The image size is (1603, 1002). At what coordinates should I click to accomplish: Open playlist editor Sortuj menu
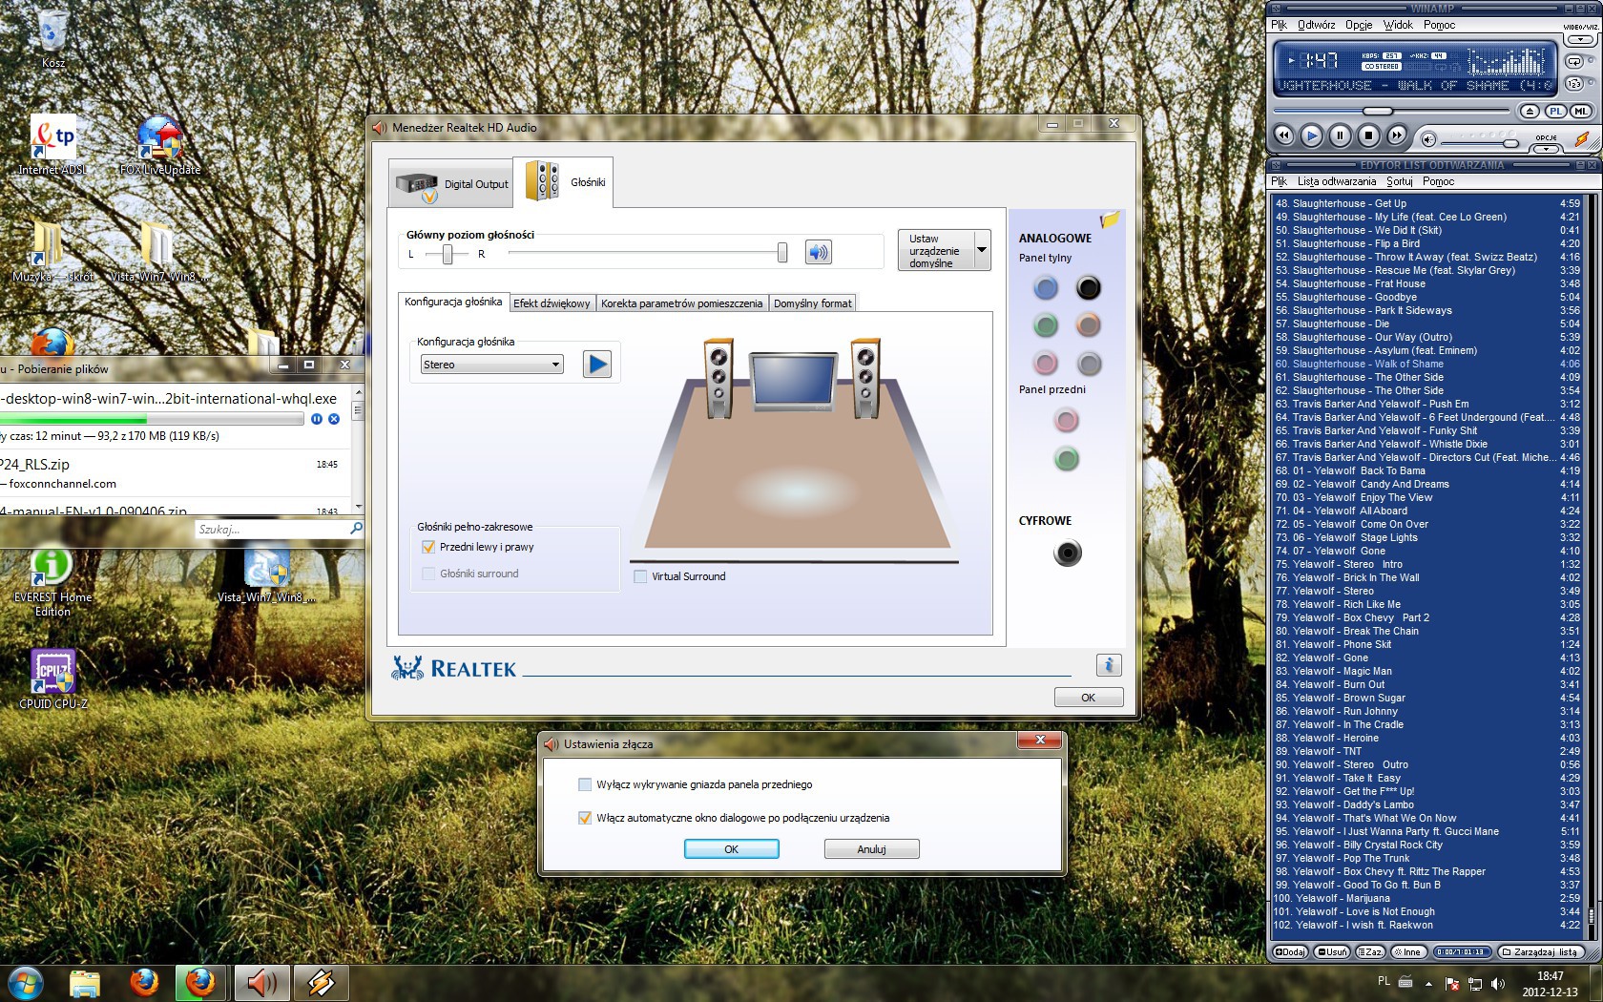tap(1399, 181)
